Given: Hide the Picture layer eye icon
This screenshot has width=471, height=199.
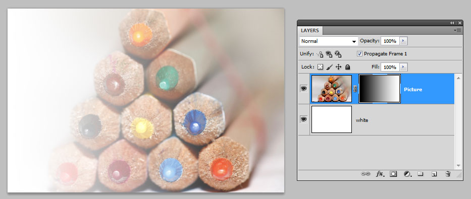Looking at the screenshot, I should [304, 89].
